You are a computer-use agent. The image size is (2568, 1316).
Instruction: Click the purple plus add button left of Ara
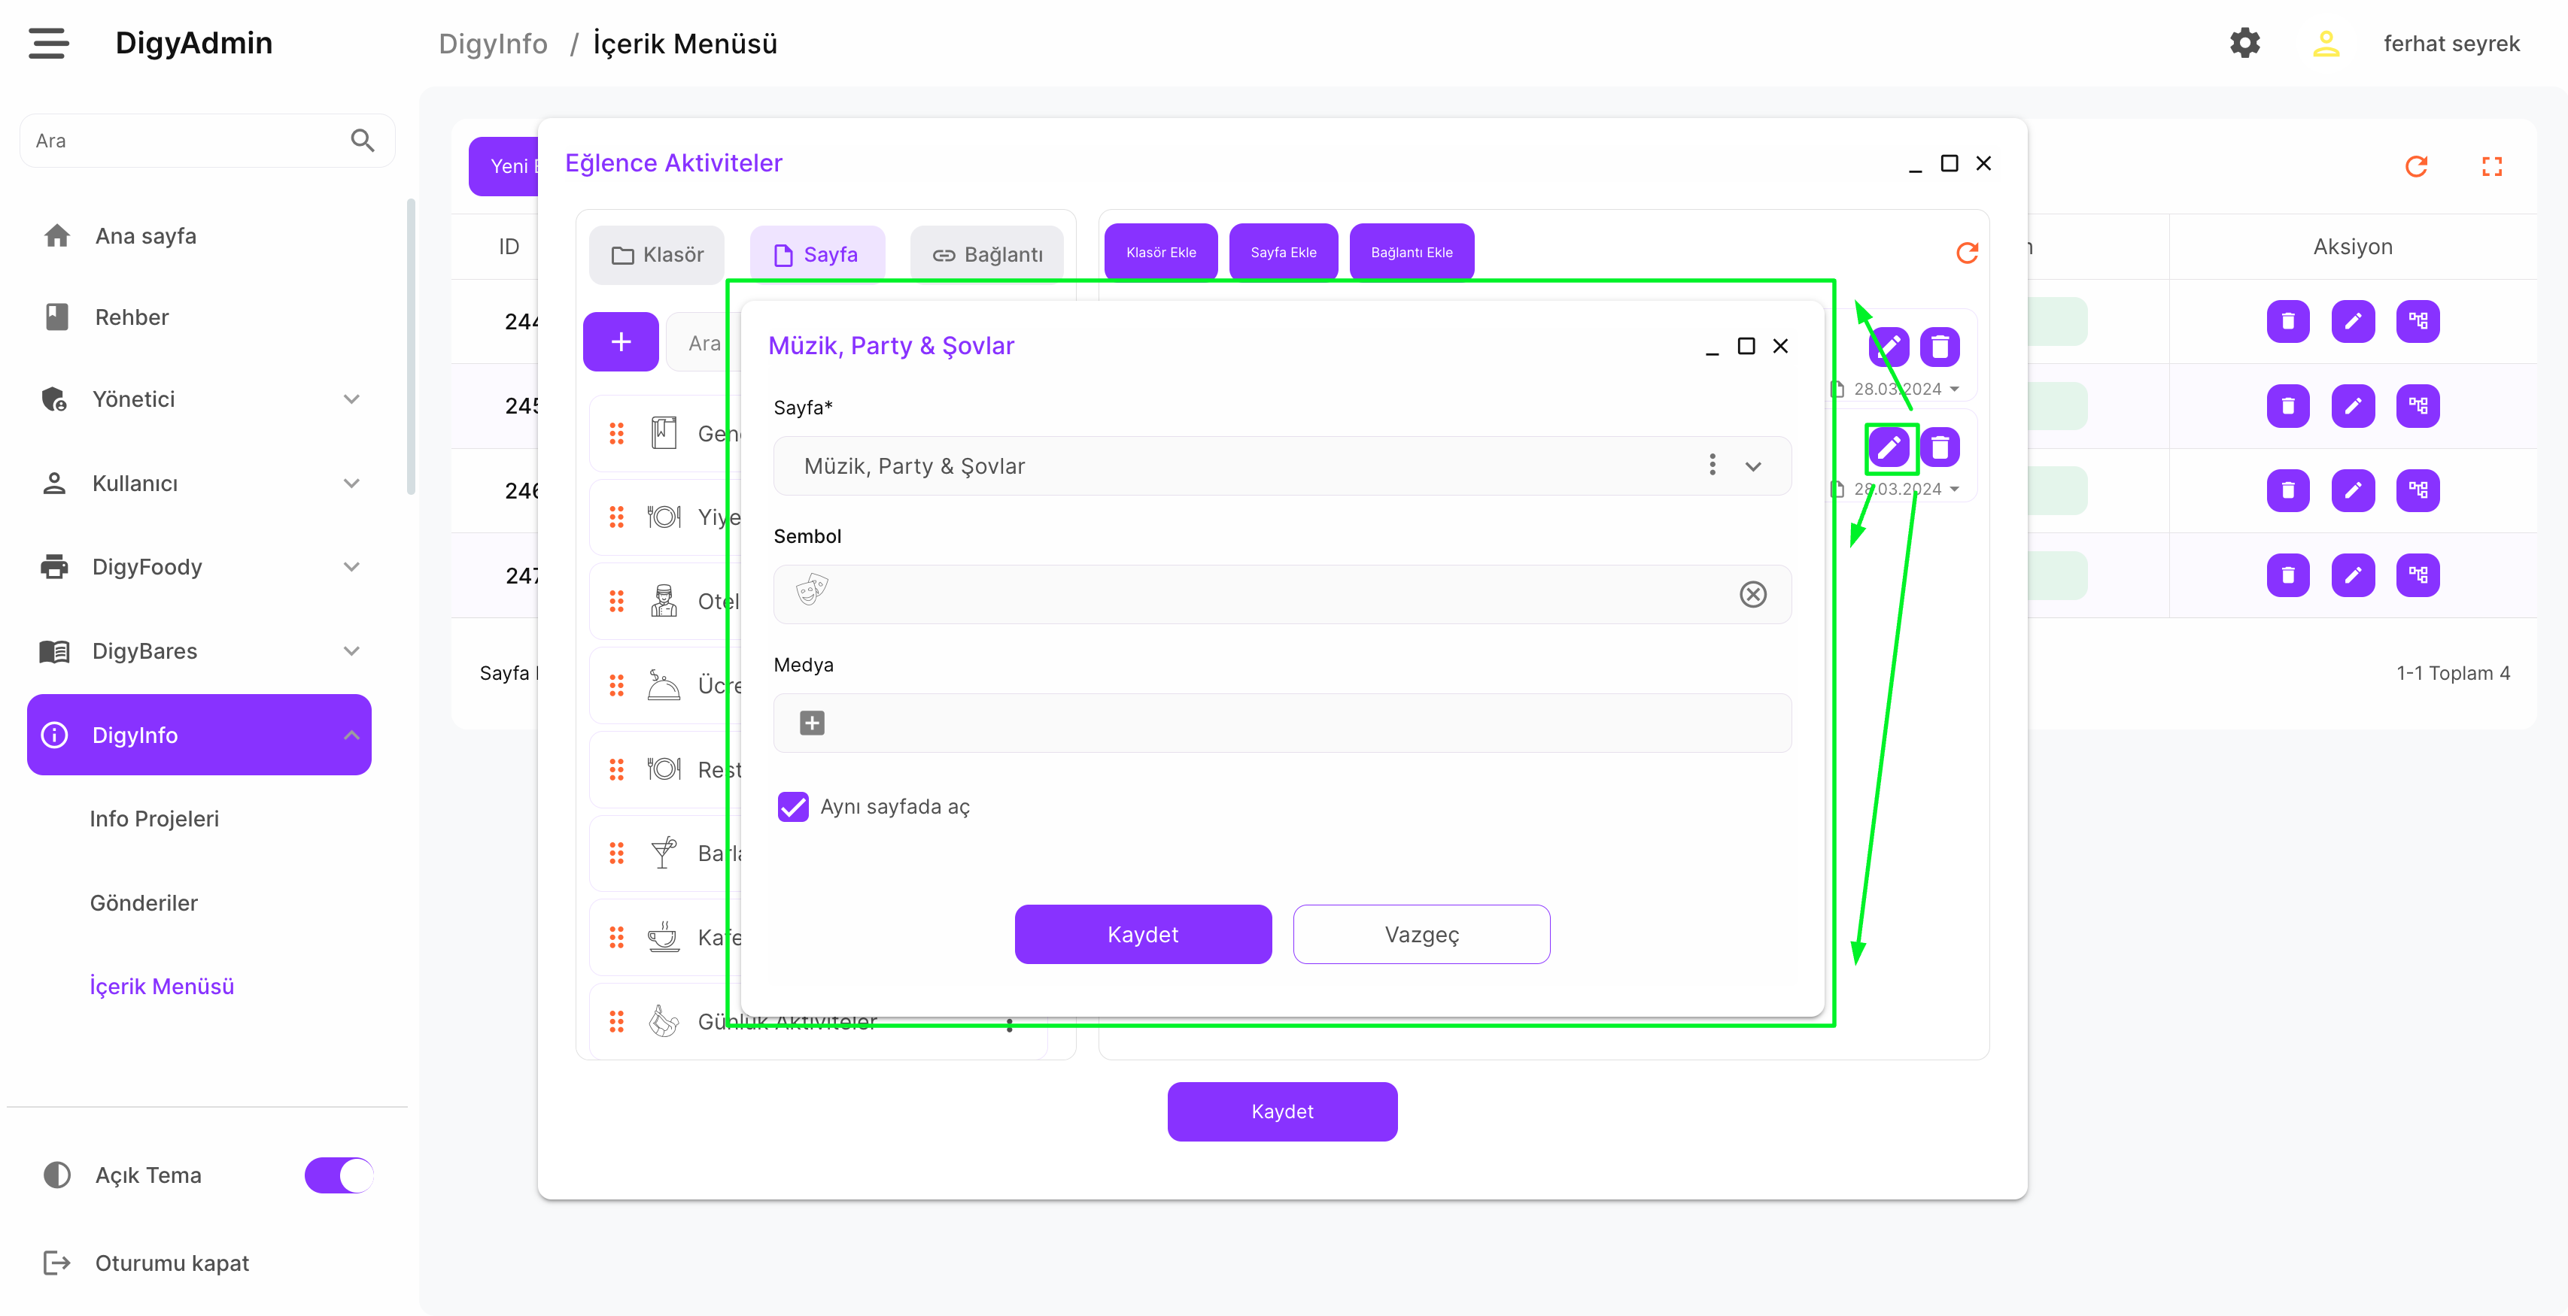(x=620, y=343)
